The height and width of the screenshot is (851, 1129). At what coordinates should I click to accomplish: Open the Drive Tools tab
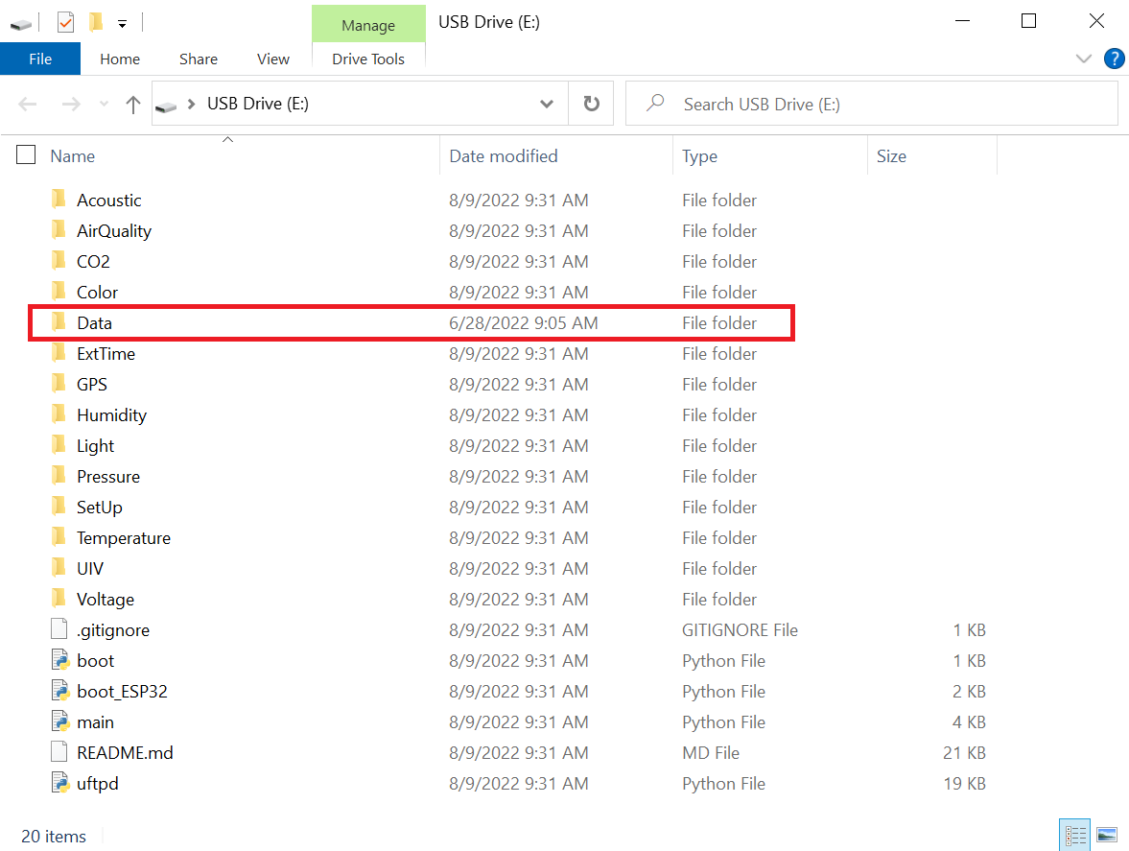click(368, 59)
